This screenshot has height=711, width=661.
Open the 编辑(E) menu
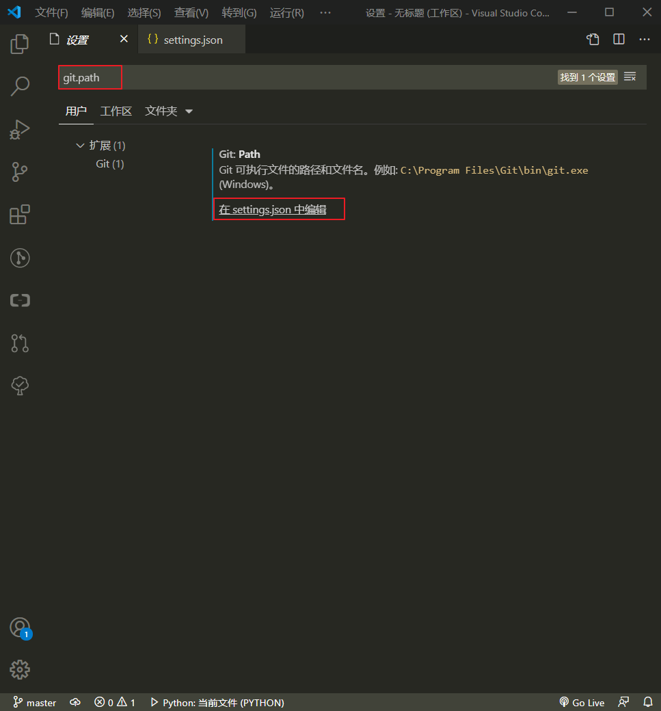coord(98,13)
